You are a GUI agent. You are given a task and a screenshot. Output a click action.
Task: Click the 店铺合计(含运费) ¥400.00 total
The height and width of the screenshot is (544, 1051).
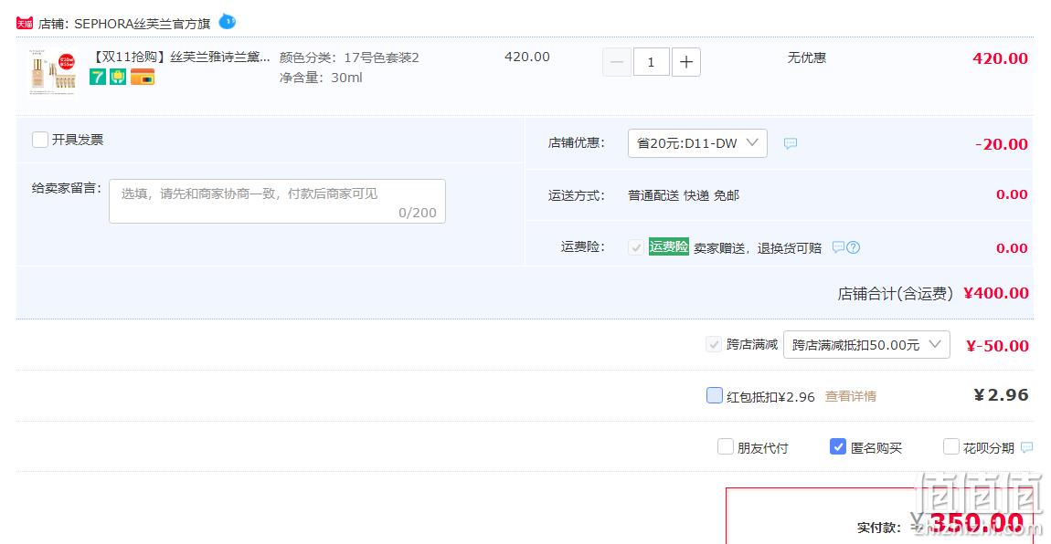coord(933,293)
